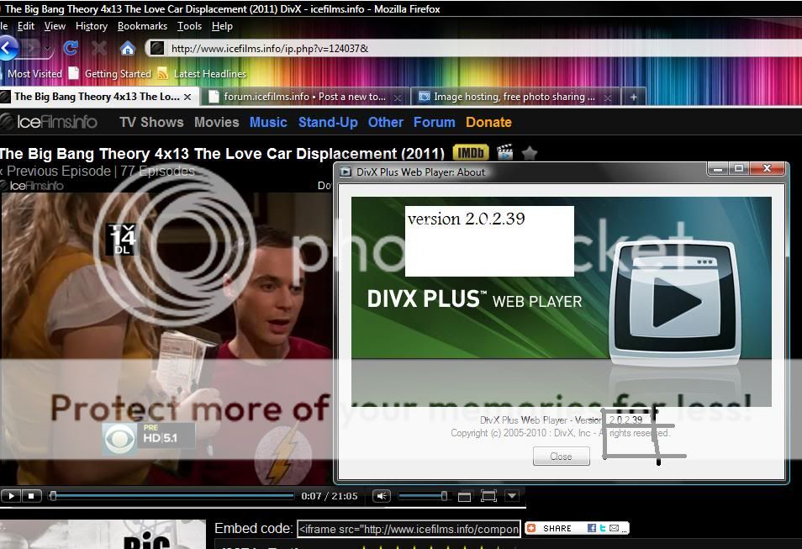Click the Stop loading X icon
This screenshot has height=549, width=802.
(98, 49)
